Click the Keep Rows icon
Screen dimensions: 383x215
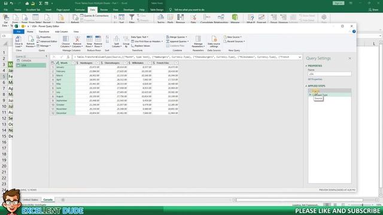click(89, 39)
